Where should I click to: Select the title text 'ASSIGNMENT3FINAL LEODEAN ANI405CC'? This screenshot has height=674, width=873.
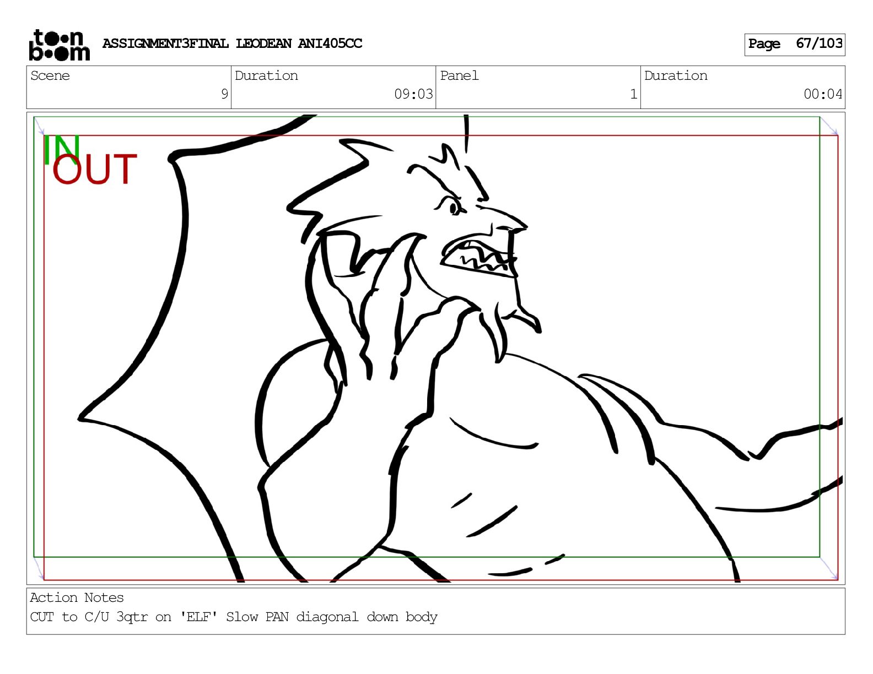tap(232, 44)
